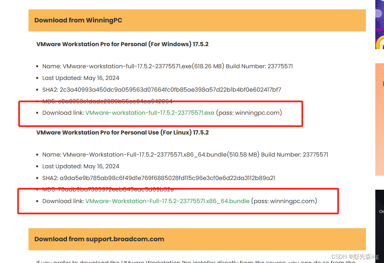Click the pass winningpc.com text beside Windows link

pos(249,113)
